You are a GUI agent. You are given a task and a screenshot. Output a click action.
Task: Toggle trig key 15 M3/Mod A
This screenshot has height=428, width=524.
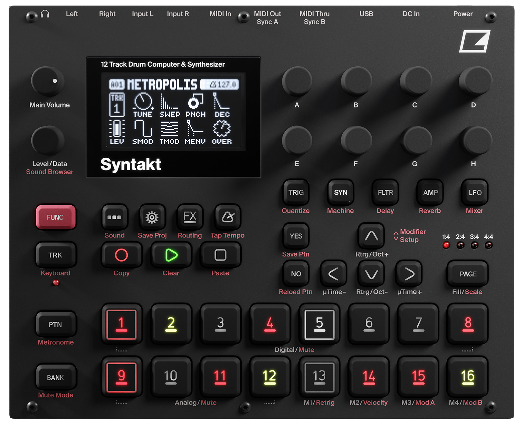pos(418,377)
